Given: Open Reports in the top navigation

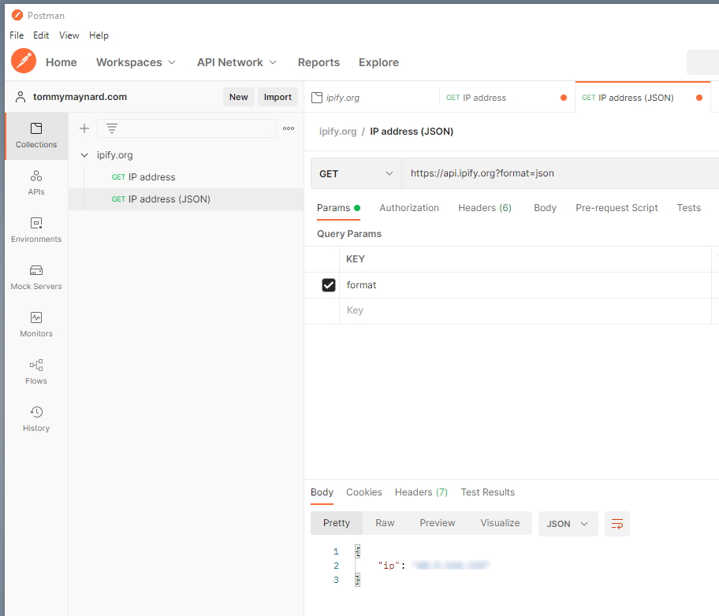Looking at the screenshot, I should tap(319, 62).
